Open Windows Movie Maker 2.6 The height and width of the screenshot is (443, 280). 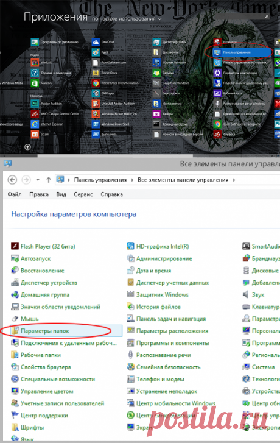[114, 114]
